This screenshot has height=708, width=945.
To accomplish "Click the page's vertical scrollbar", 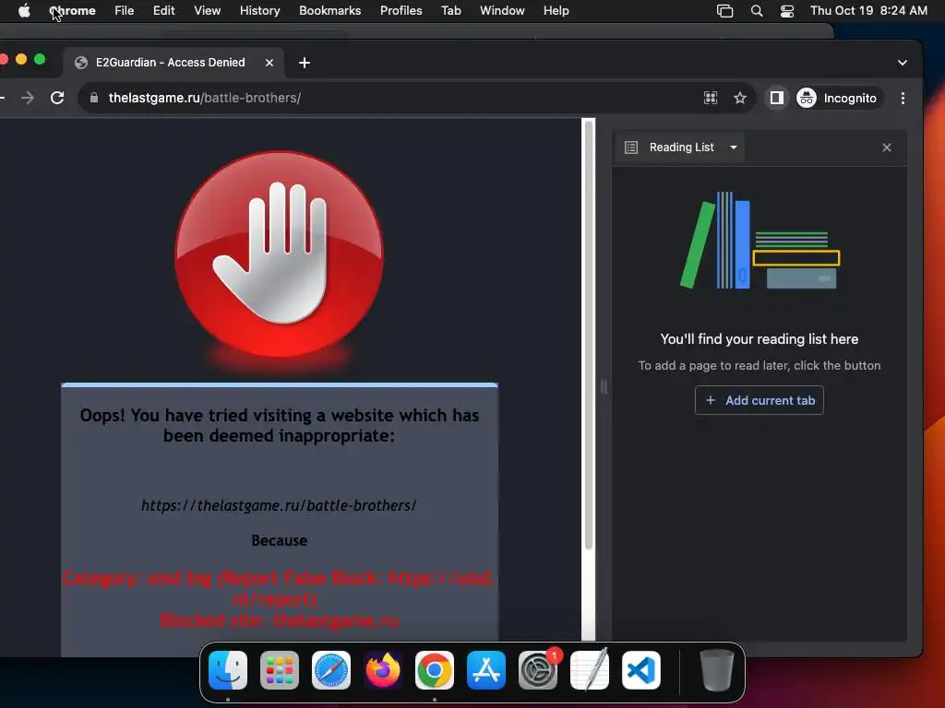I will [x=588, y=335].
